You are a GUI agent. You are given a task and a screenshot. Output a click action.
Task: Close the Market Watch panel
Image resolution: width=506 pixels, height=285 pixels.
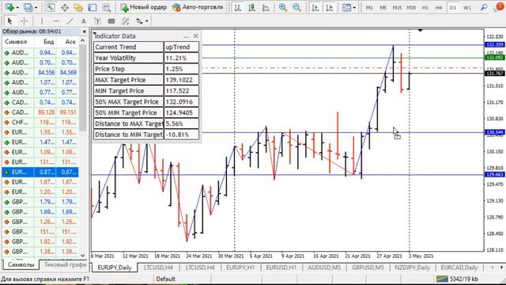[x=85, y=32]
